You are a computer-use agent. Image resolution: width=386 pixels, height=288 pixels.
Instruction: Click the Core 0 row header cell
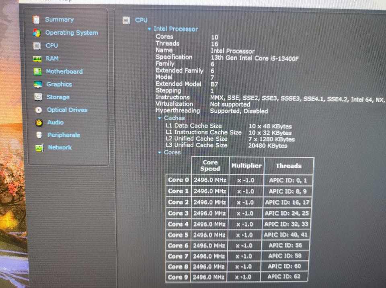pyautogui.click(x=178, y=180)
